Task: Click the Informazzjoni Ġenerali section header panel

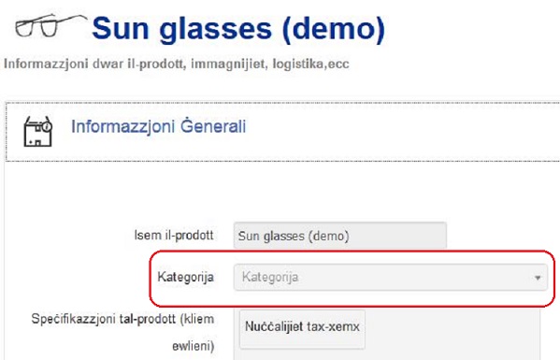Action: click(283, 132)
